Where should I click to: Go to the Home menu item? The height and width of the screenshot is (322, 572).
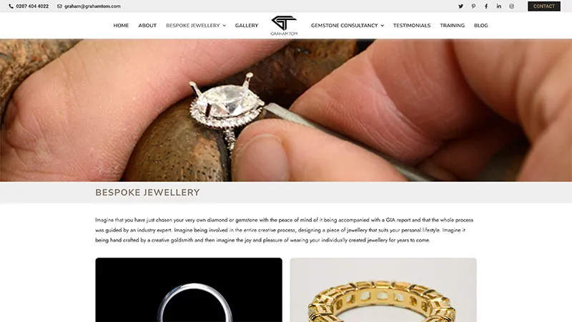coord(121,26)
